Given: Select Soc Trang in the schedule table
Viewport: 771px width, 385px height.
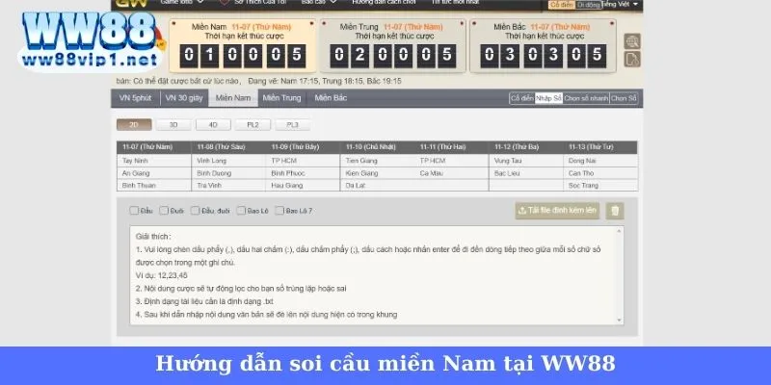Looking at the screenshot, I should pos(583,186).
